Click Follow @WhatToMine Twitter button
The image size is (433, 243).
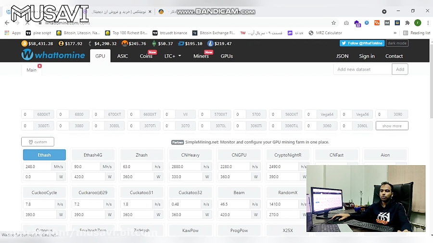coord(362,43)
